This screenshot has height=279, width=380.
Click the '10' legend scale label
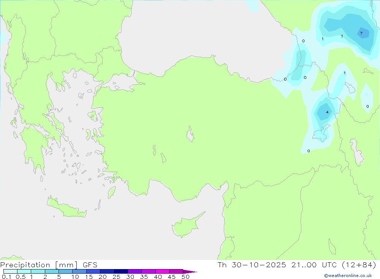click(75, 277)
